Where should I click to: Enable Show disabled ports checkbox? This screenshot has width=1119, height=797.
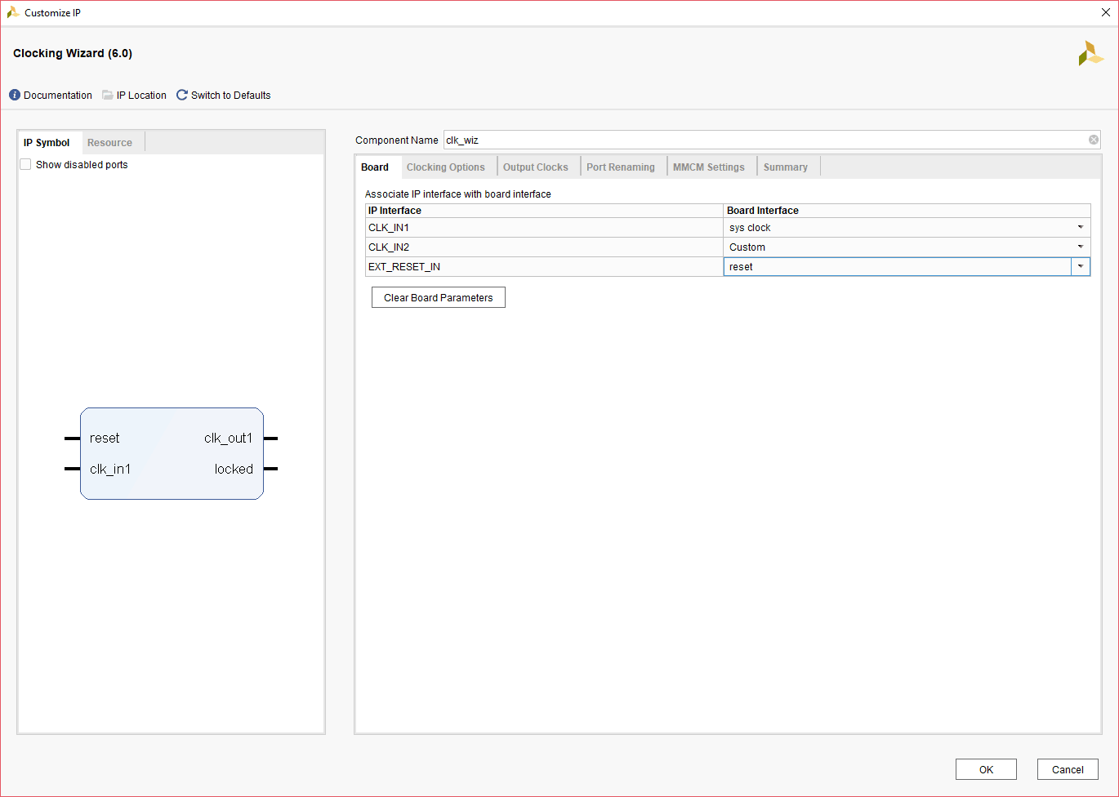[26, 165]
